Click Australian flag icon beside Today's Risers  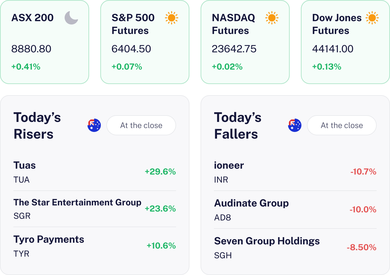coord(94,125)
